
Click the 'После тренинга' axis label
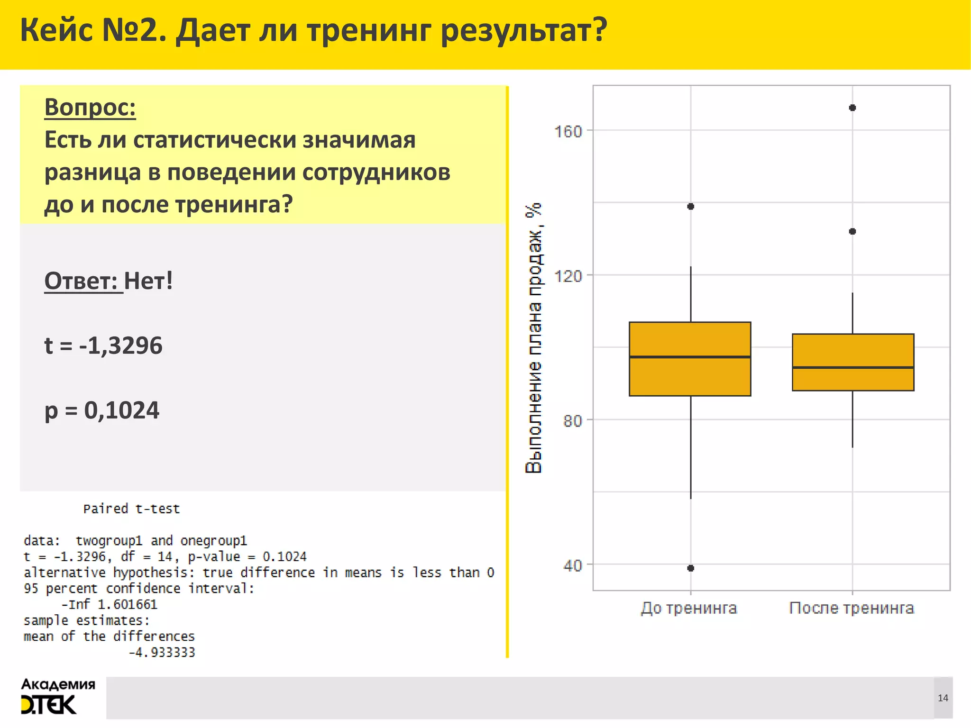pos(852,608)
